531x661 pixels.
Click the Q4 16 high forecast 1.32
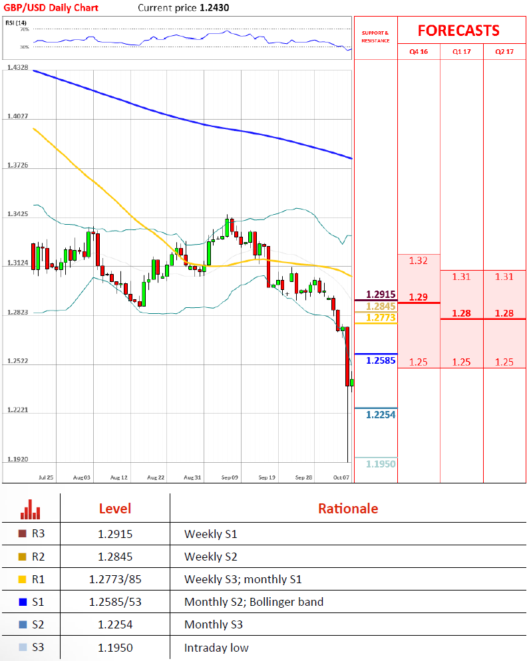(x=419, y=261)
